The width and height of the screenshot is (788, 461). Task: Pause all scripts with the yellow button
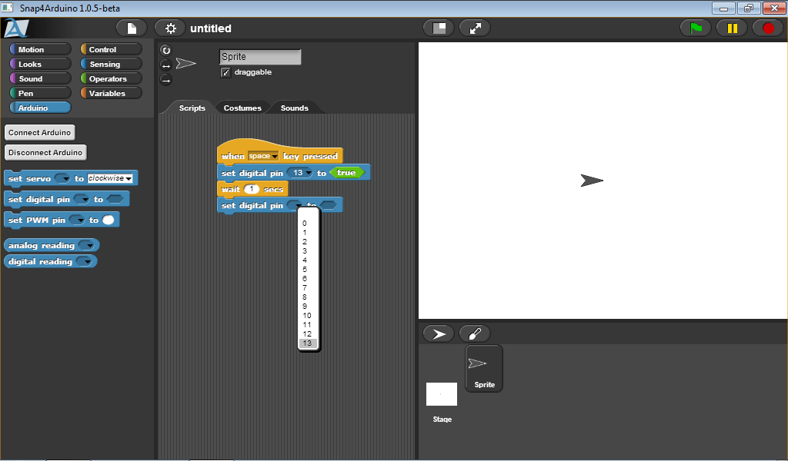pyautogui.click(x=732, y=28)
